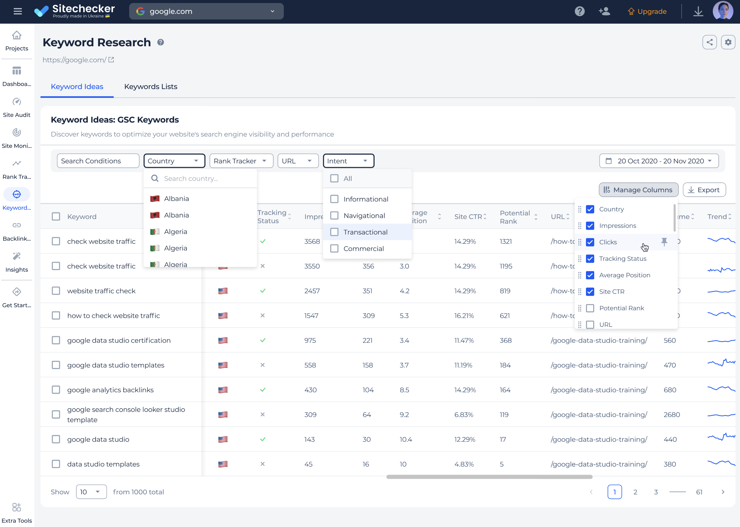The width and height of the screenshot is (740, 527).
Task: Switch to Keyword Ideas tab
Action: (x=77, y=87)
